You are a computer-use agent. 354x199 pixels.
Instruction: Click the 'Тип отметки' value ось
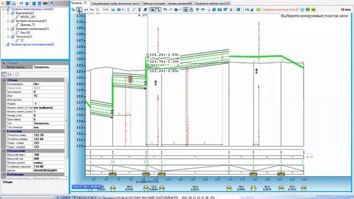click(x=49, y=127)
